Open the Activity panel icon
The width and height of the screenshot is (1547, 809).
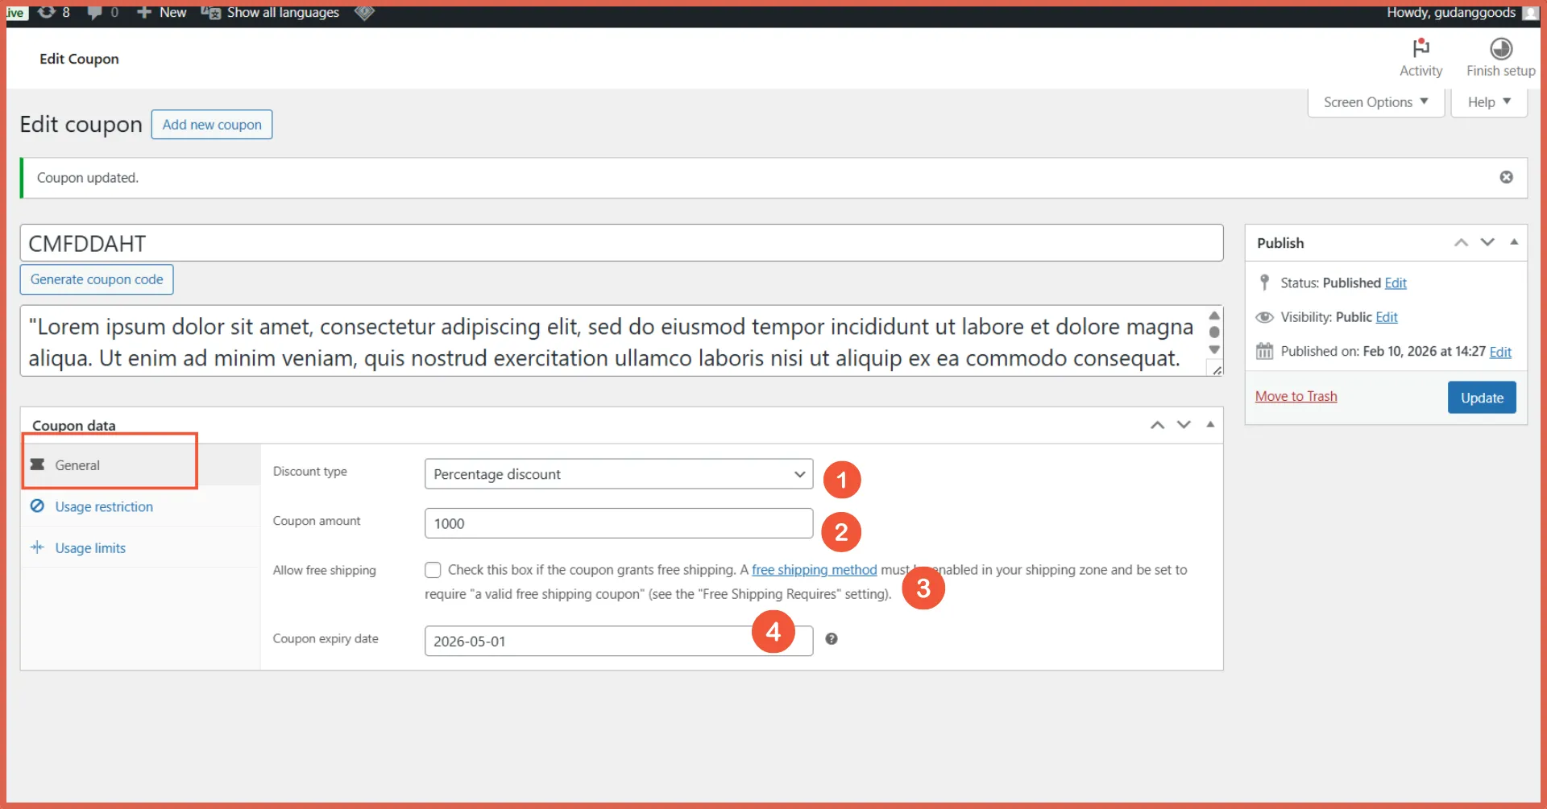click(x=1421, y=48)
